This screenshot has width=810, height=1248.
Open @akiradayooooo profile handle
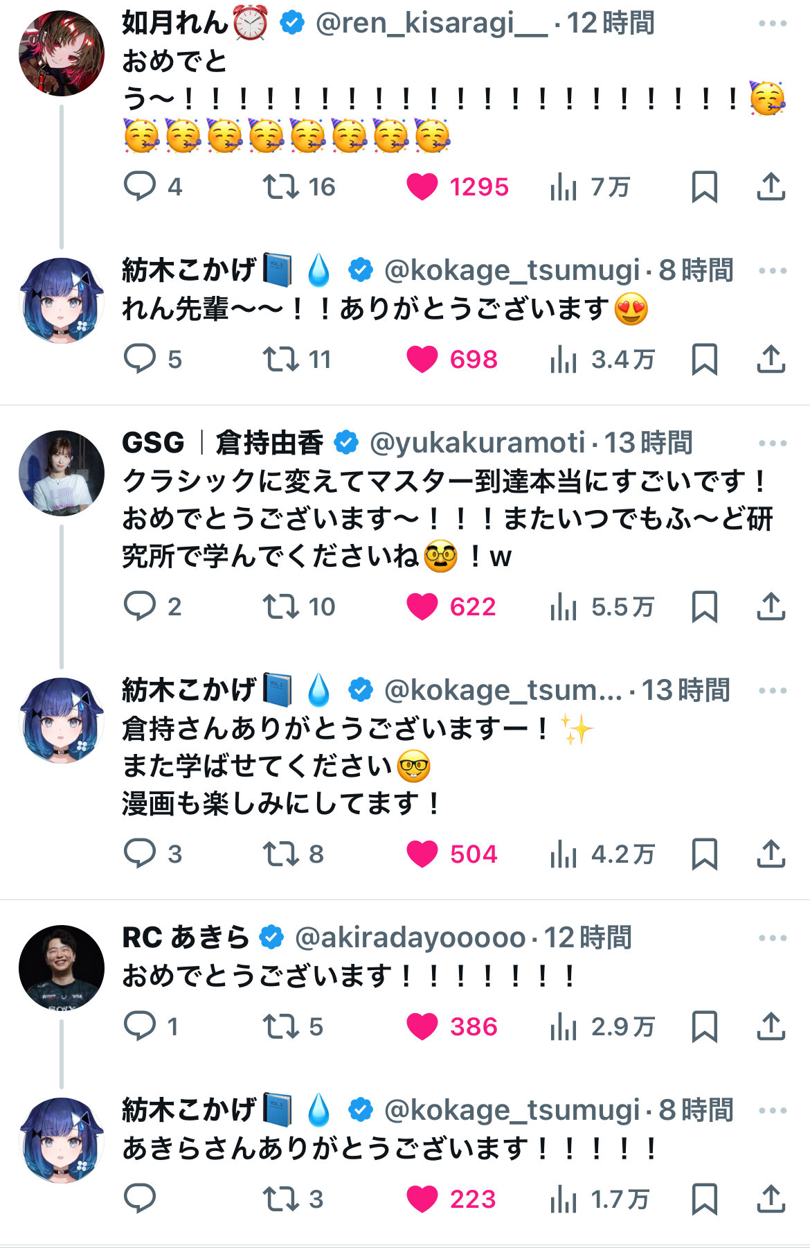410,938
